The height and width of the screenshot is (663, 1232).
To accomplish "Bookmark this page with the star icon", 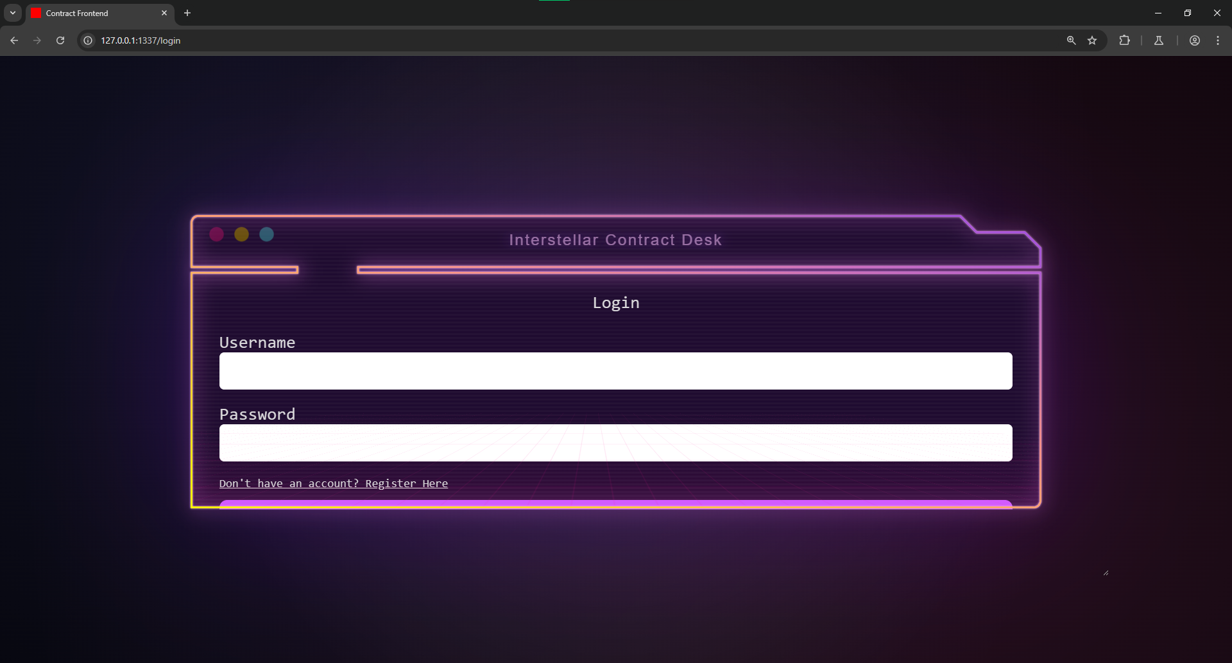I will pyautogui.click(x=1092, y=40).
